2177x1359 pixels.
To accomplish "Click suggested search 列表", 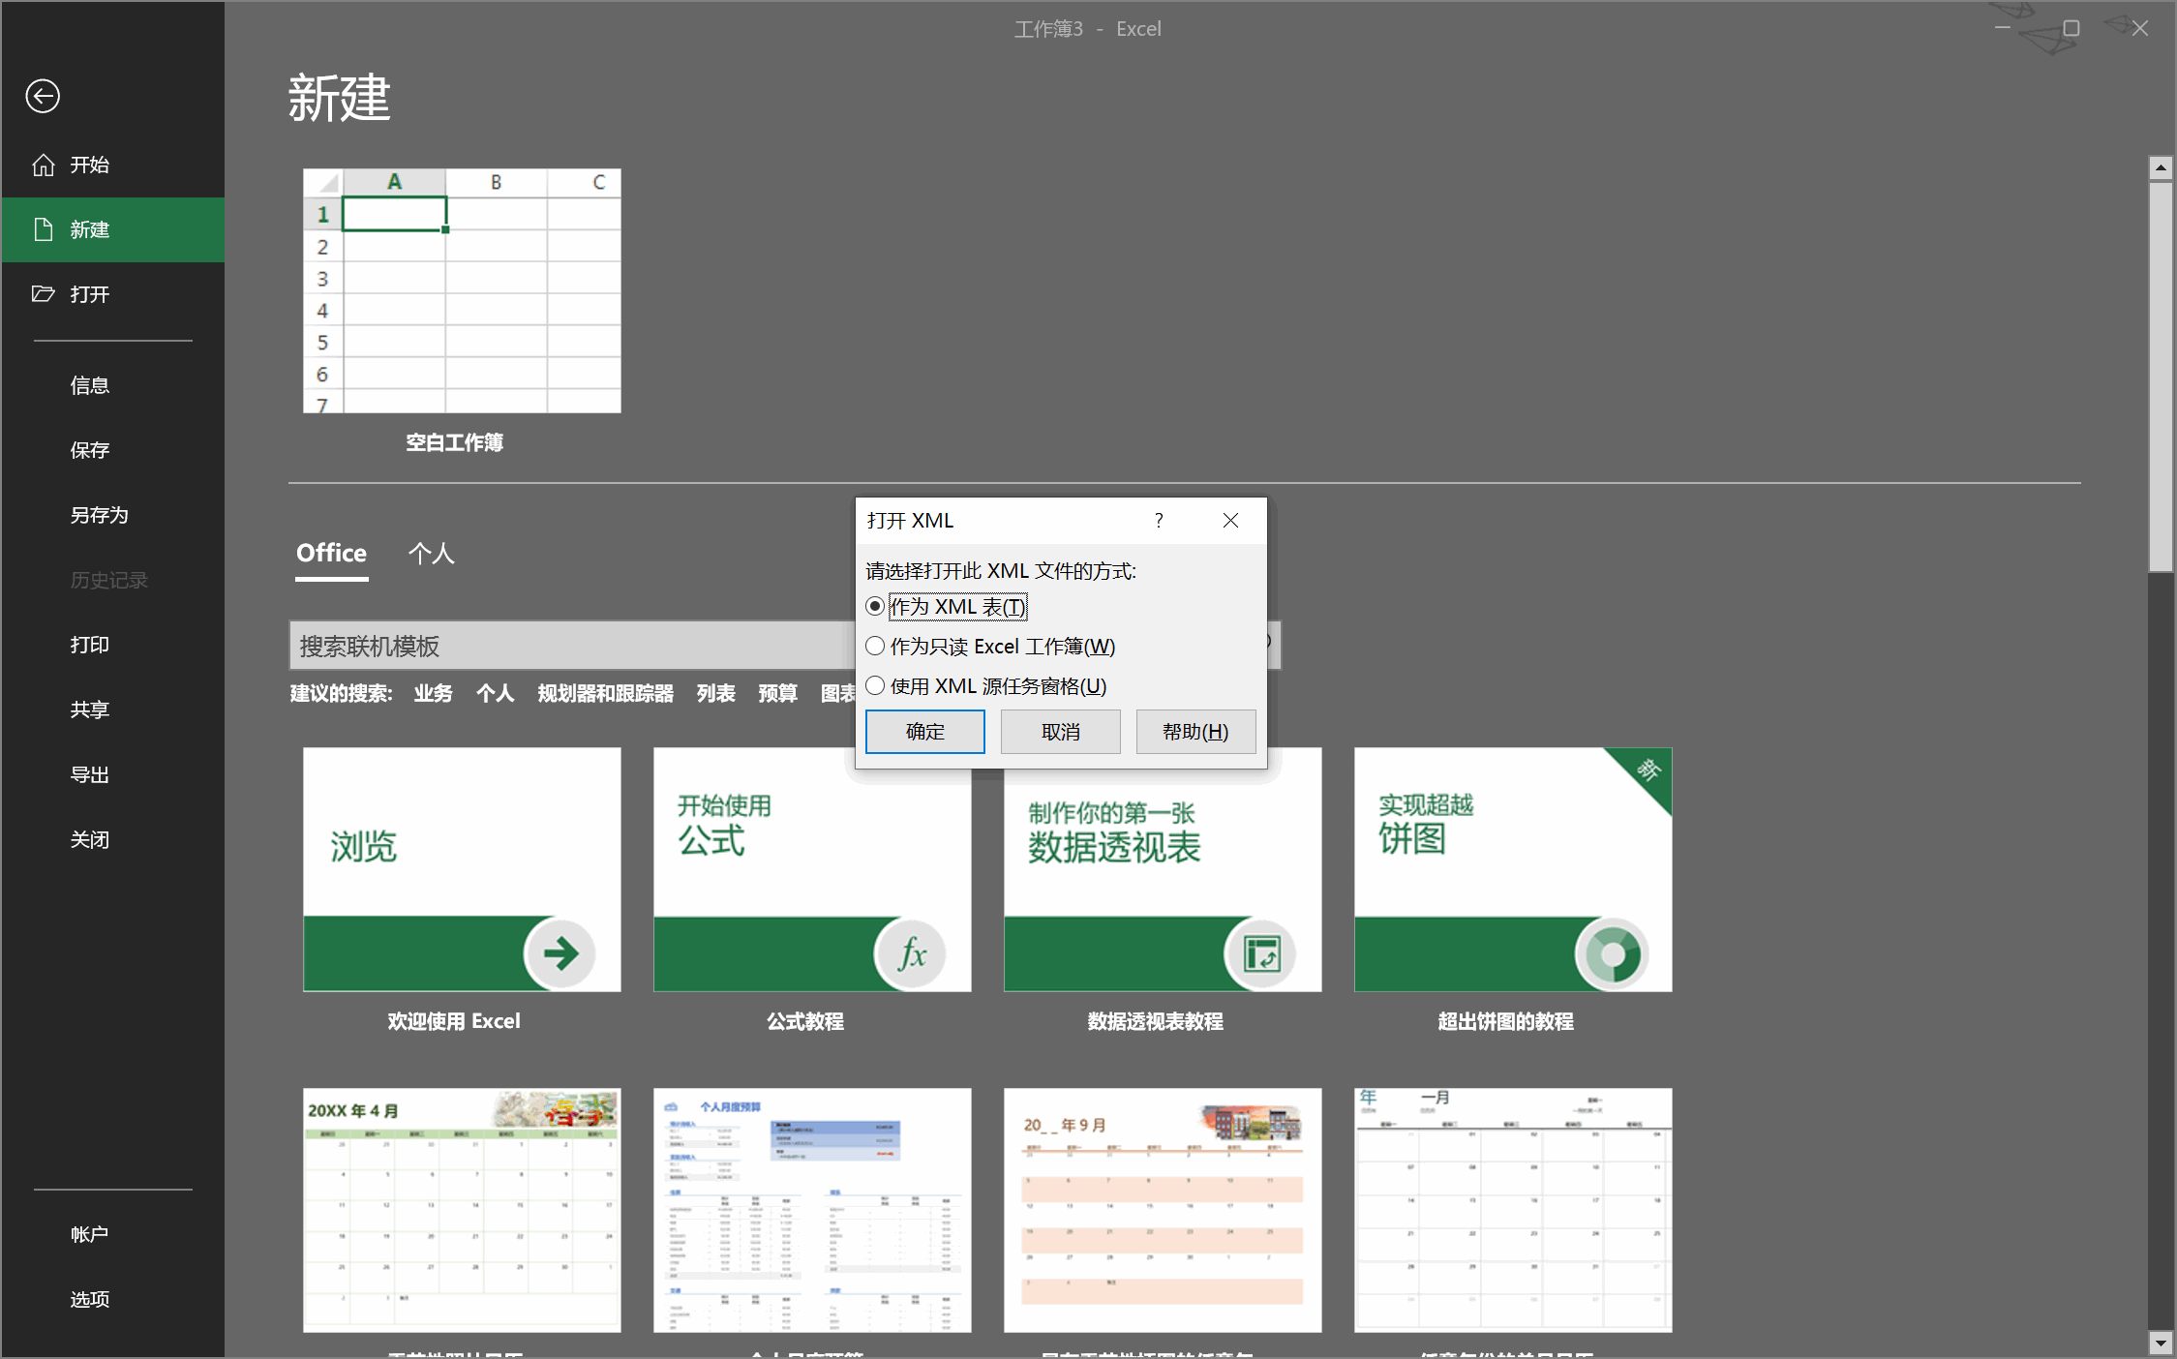I will (715, 693).
